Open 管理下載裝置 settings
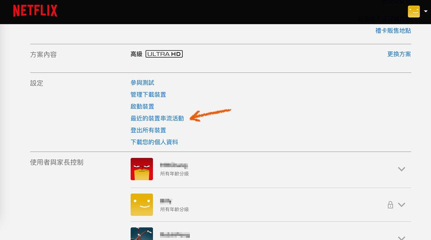This screenshot has height=240, width=431. click(148, 95)
